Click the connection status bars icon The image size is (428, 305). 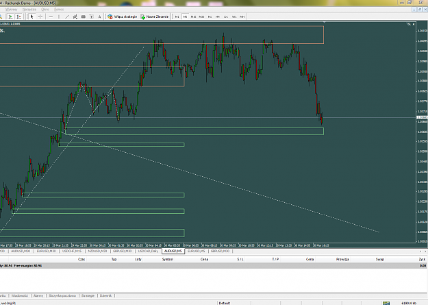point(386,303)
